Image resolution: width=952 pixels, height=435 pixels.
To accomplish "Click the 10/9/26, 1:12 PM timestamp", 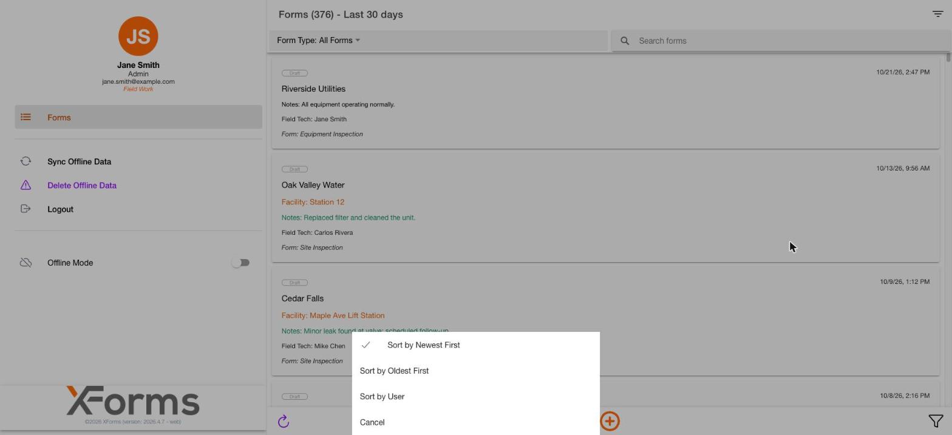I will (905, 282).
